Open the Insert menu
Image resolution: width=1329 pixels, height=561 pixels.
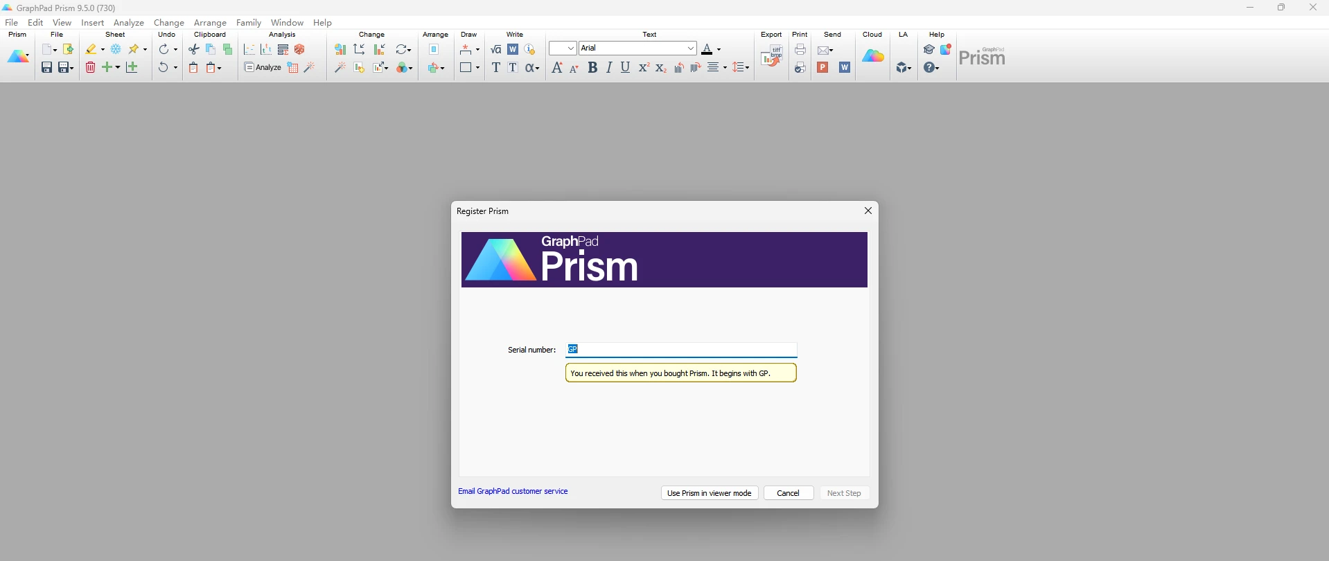(x=93, y=23)
